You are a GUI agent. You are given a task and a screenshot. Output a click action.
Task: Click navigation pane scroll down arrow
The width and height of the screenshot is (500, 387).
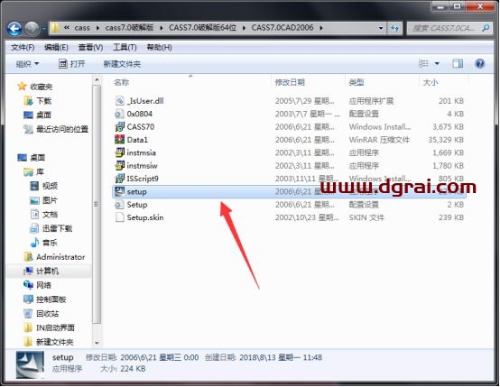97,344
